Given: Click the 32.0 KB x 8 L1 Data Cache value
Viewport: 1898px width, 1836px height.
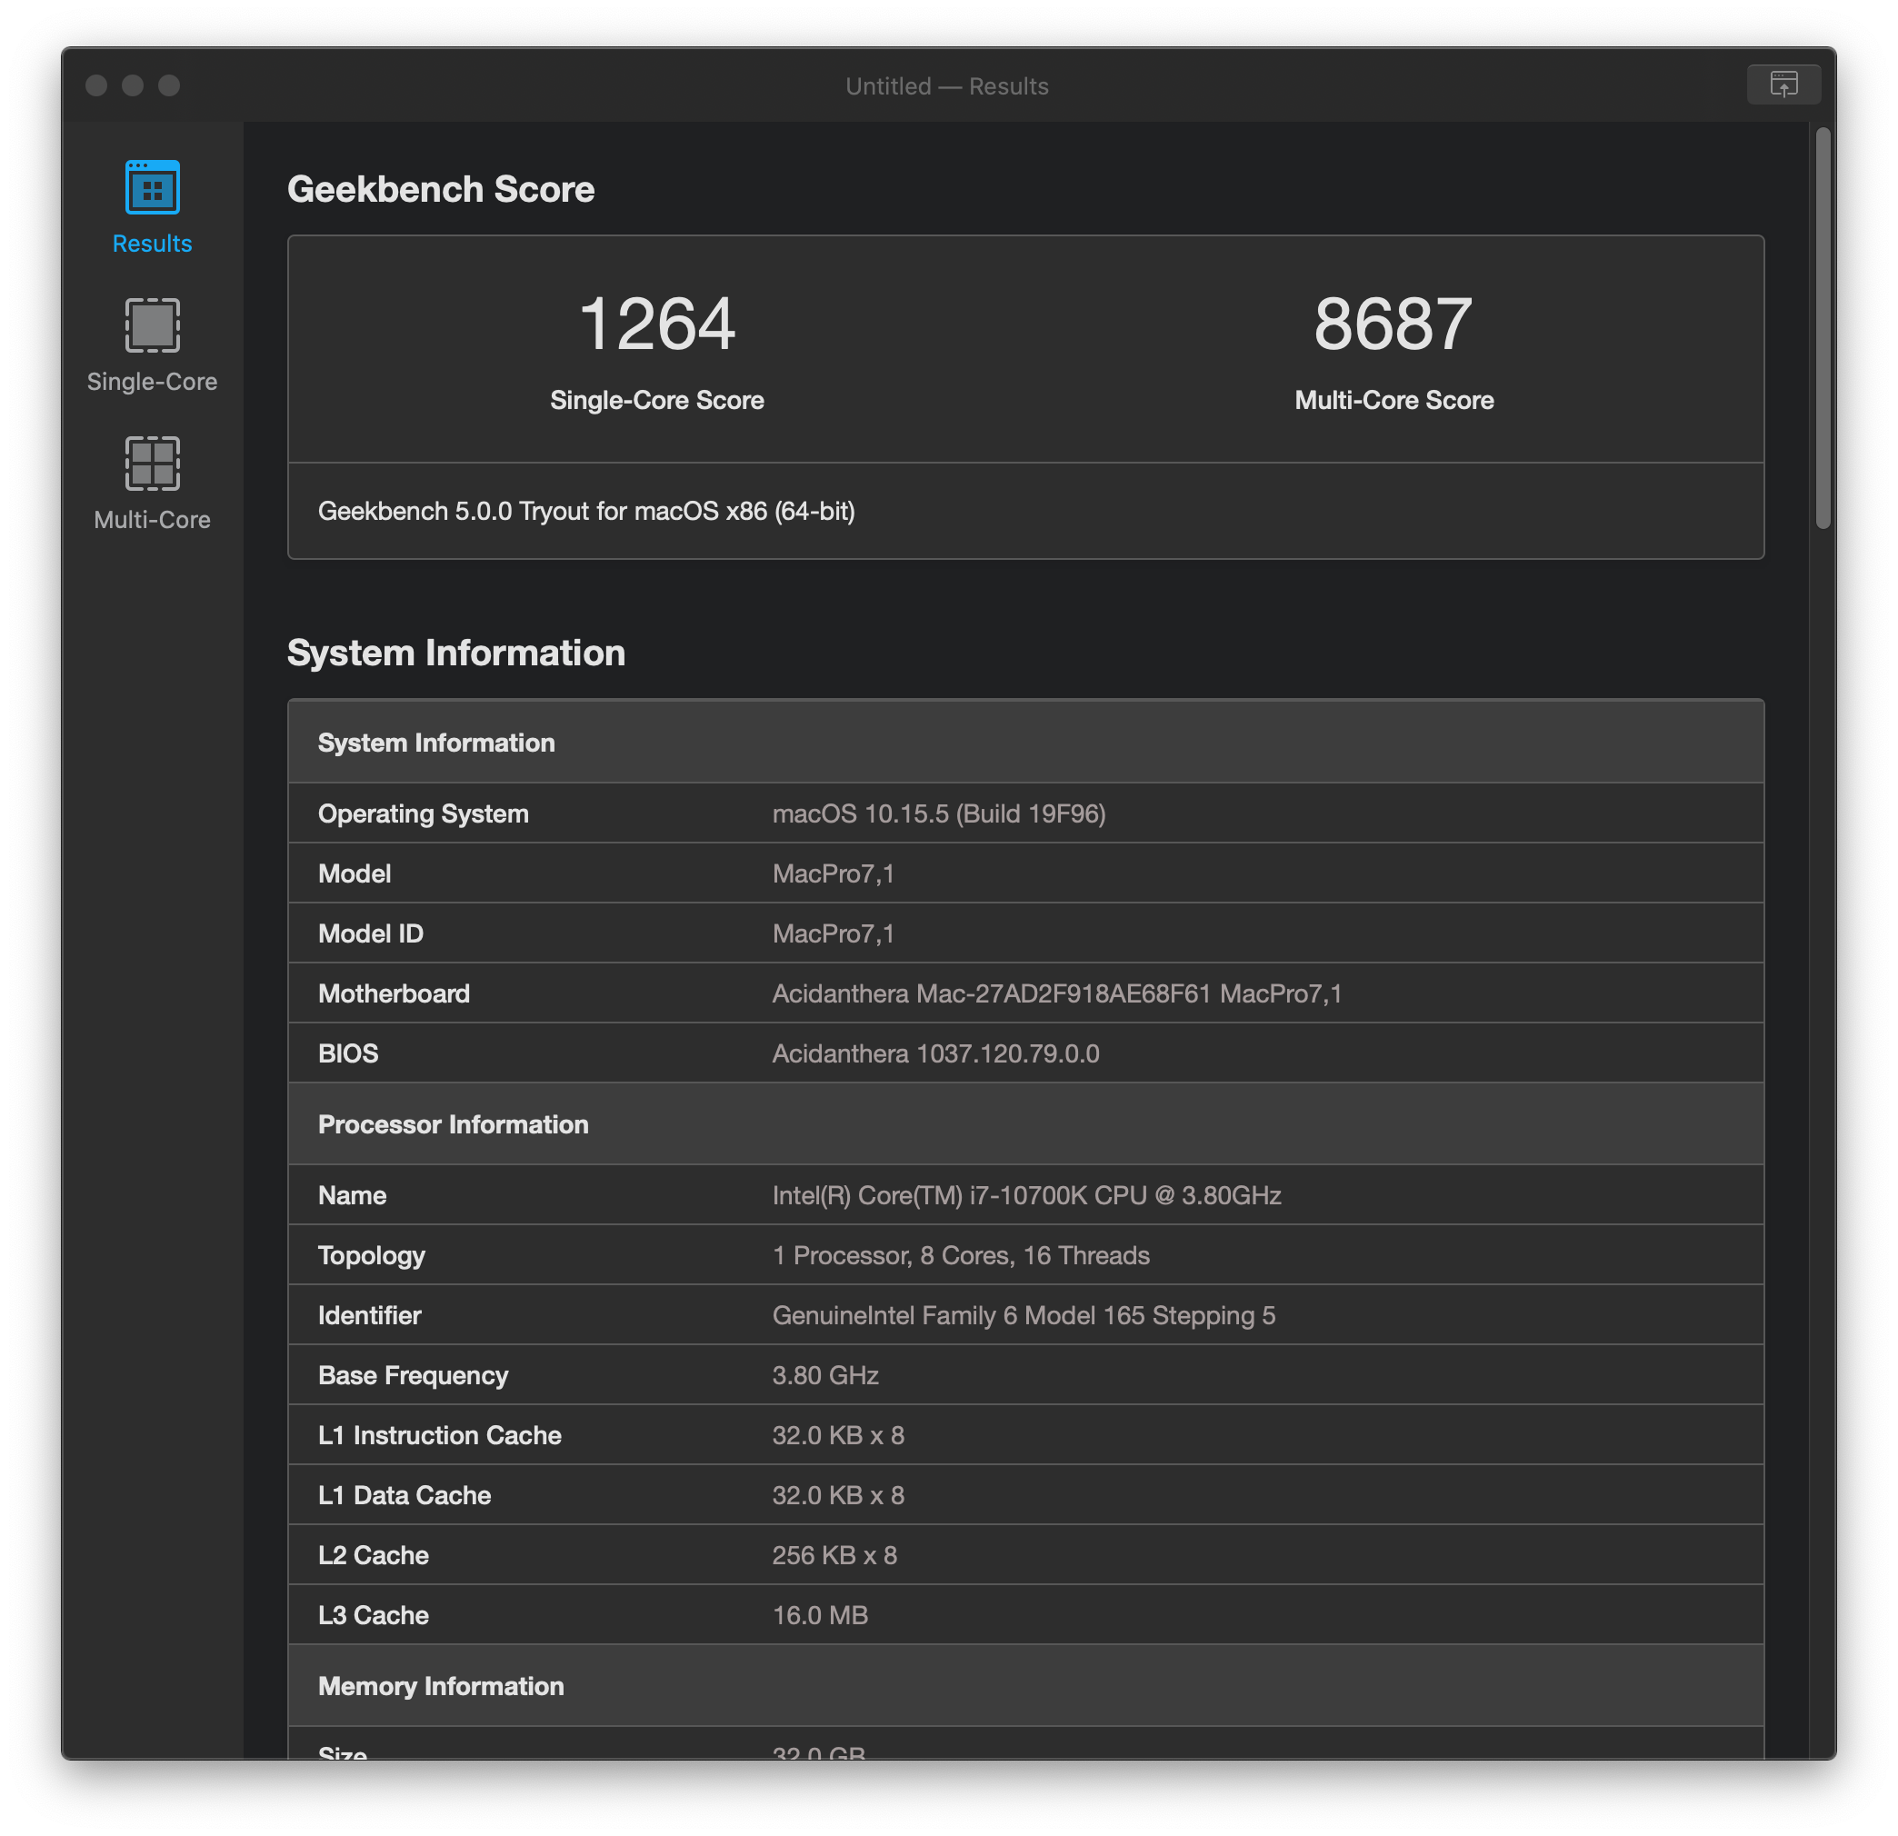Looking at the screenshot, I should pos(837,1495).
